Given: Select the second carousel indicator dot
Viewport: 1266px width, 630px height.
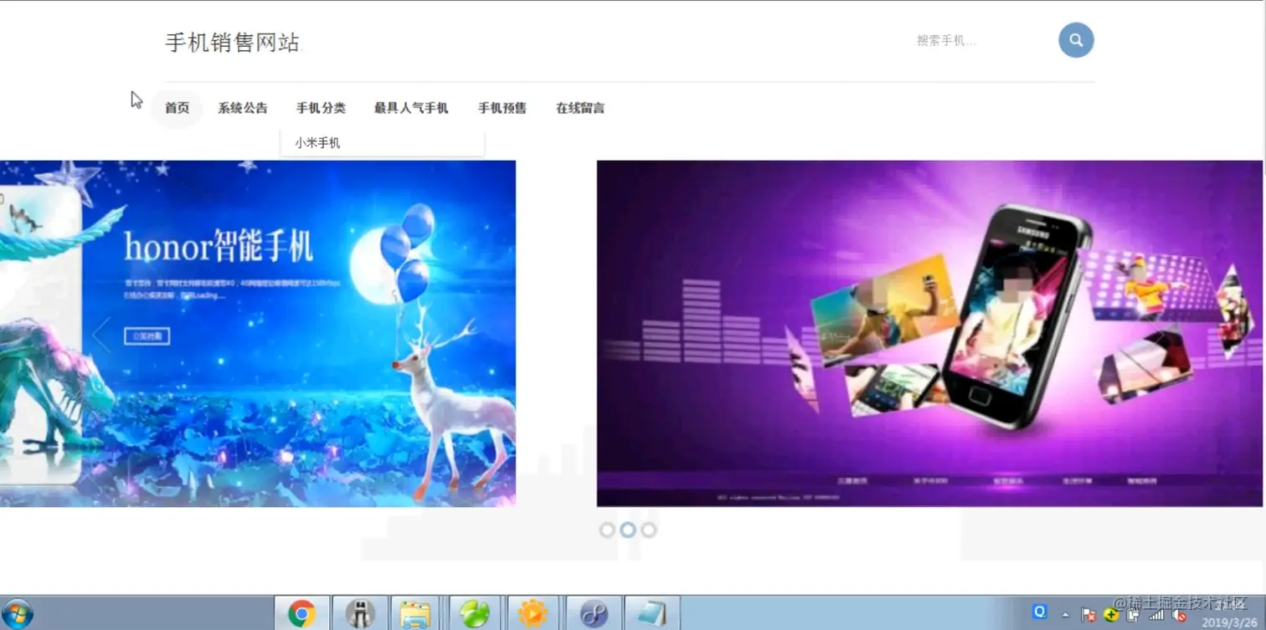Looking at the screenshot, I should [x=628, y=530].
